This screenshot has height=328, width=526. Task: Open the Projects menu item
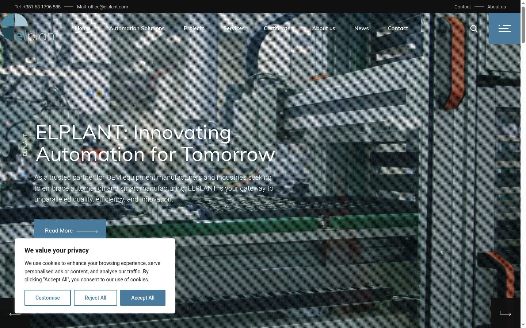tap(194, 28)
